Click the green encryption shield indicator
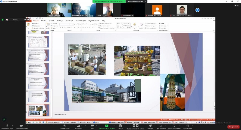 click(3, 20)
